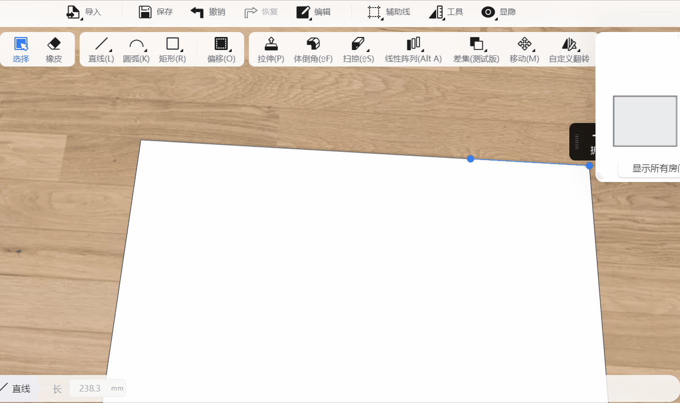Undo last action with 撤销
The height and width of the screenshot is (403, 680).
point(208,12)
